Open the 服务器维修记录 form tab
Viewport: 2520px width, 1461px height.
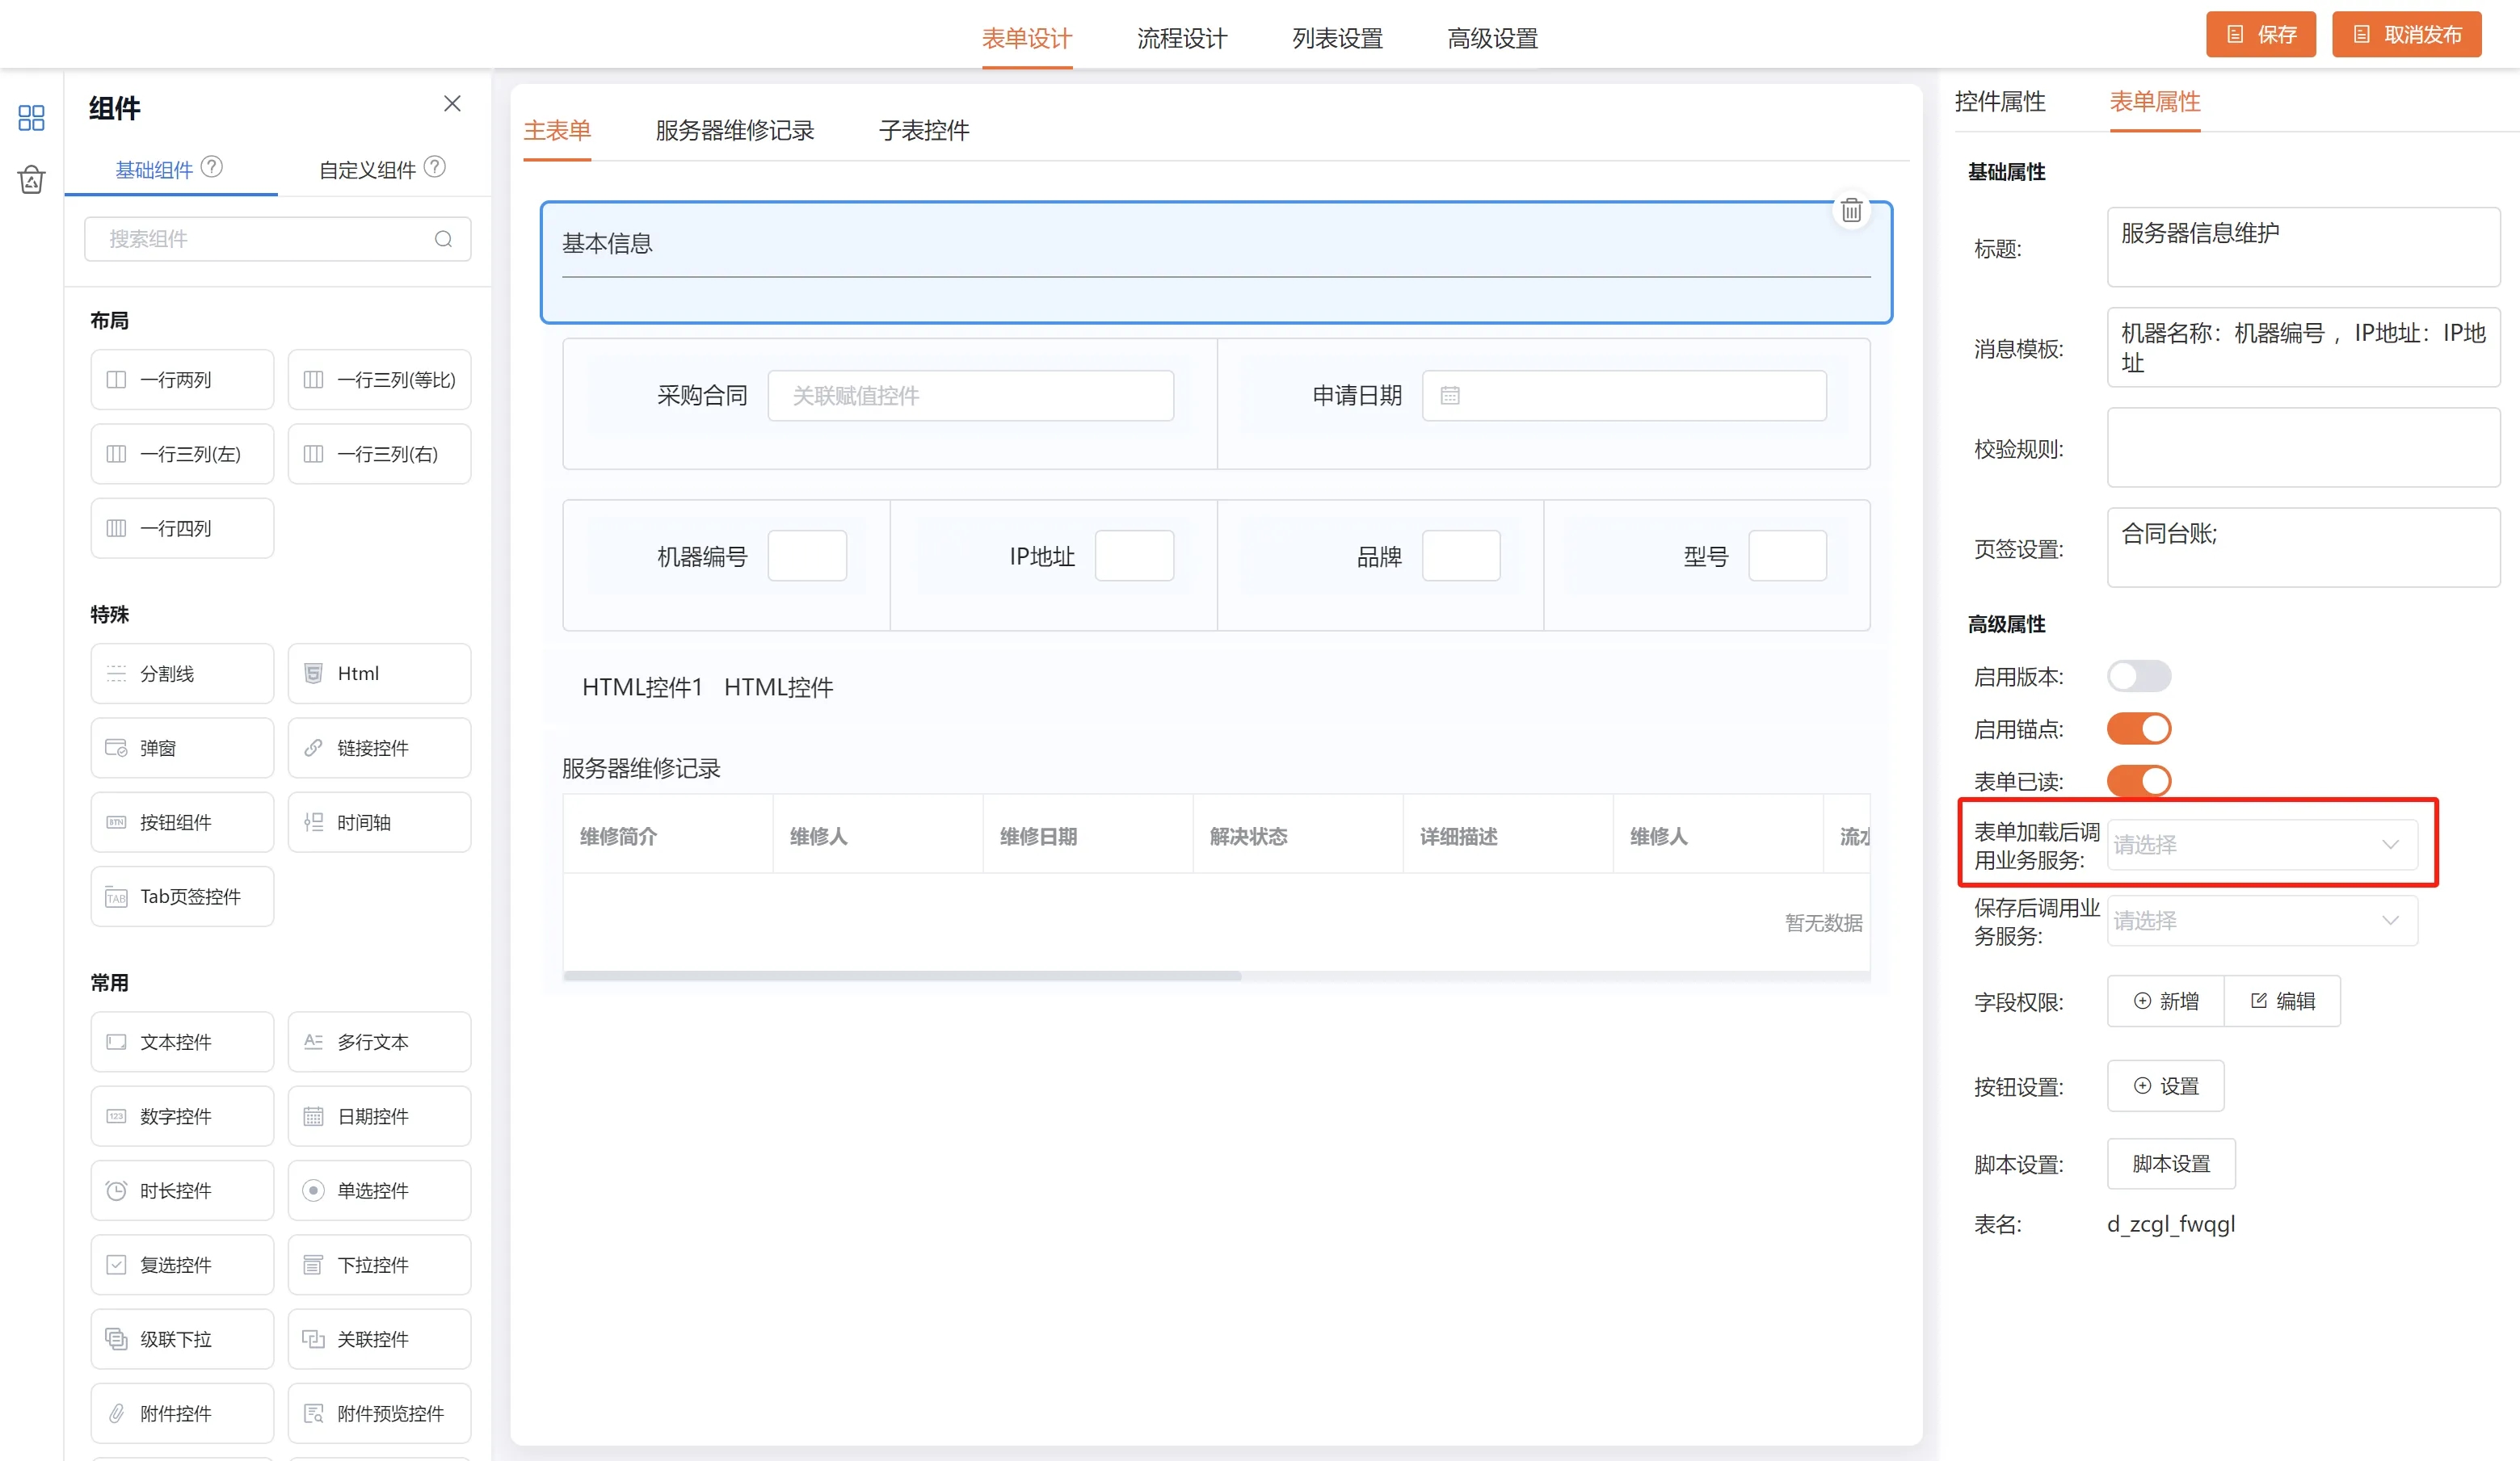point(735,130)
